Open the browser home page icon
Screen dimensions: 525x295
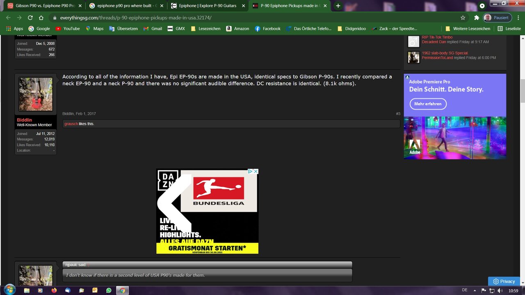click(41, 18)
